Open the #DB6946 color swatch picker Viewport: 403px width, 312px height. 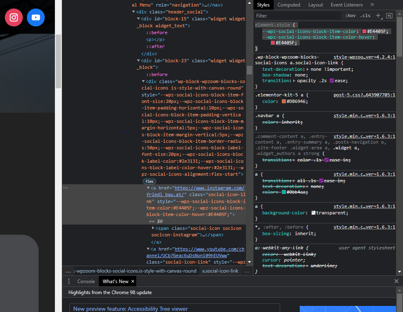pos(284,102)
